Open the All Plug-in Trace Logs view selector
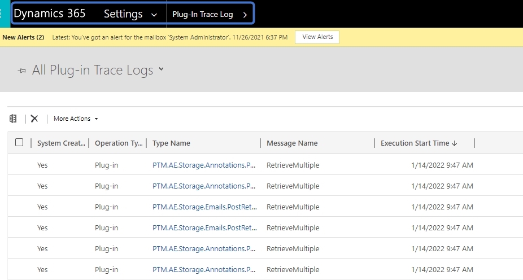 161,69
